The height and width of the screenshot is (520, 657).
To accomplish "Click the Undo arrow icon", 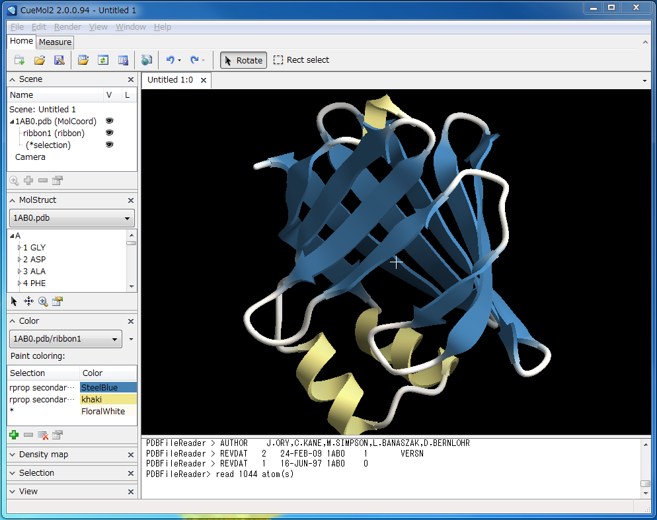I will [171, 59].
